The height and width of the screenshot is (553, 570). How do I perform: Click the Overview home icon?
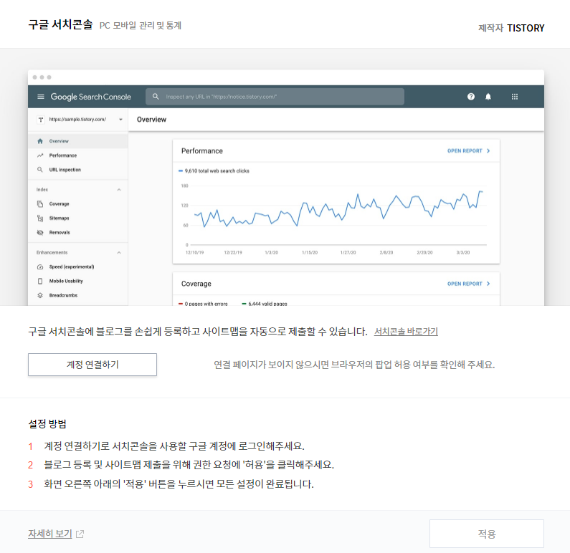(x=40, y=141)
